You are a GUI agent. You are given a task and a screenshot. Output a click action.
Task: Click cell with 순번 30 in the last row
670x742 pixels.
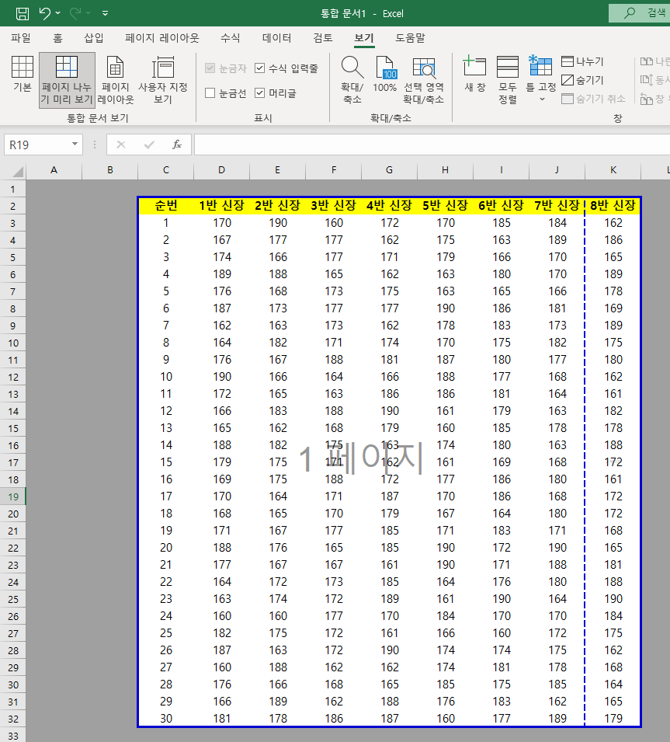tap(166, 719)
